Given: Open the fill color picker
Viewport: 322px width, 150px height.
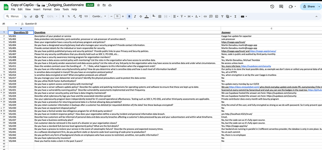Looking at the screenshot, I should pyautogui.click(x=154, y=16).
